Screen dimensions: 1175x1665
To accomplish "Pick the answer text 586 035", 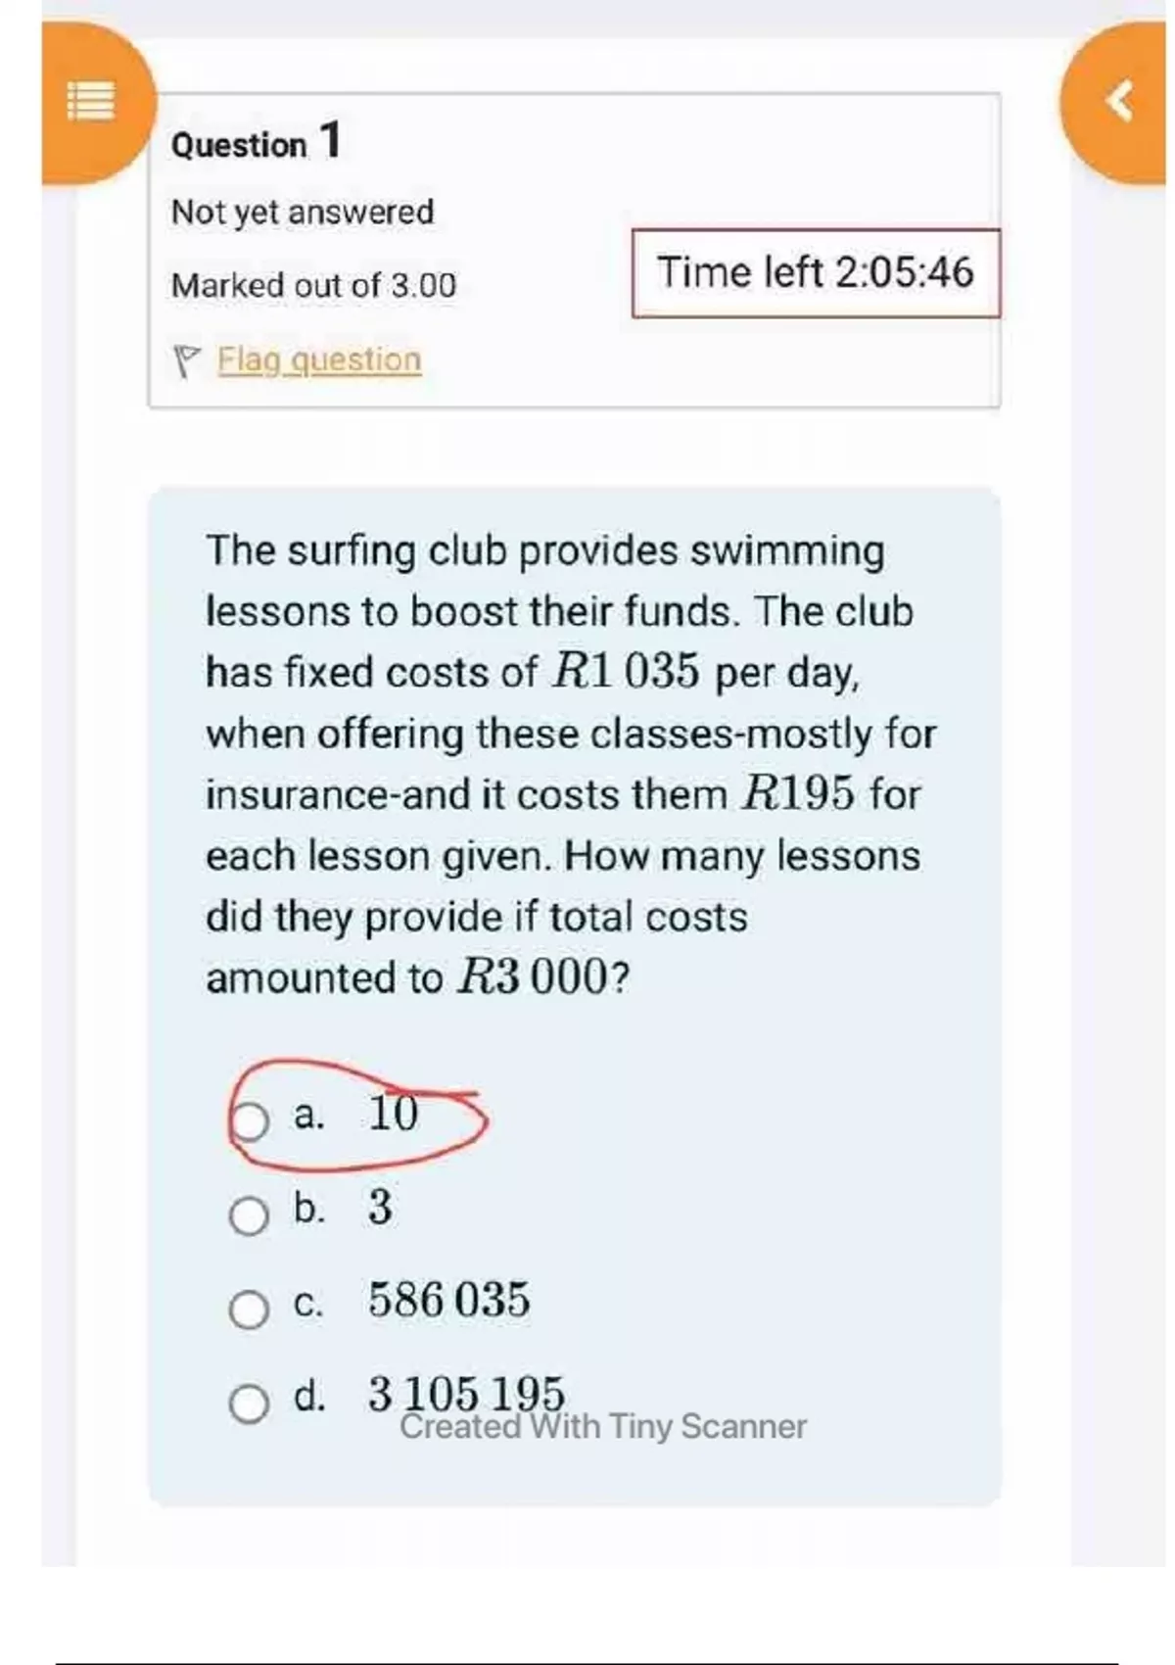I will [448, 1300].
